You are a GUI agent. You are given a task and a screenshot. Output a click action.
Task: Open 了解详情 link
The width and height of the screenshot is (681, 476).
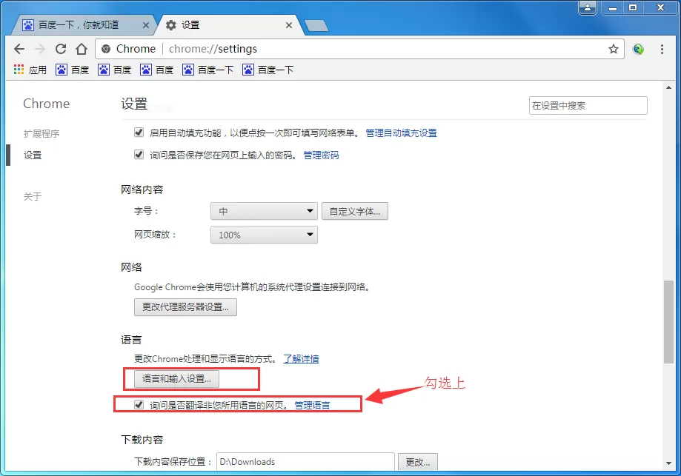point(301,359)
